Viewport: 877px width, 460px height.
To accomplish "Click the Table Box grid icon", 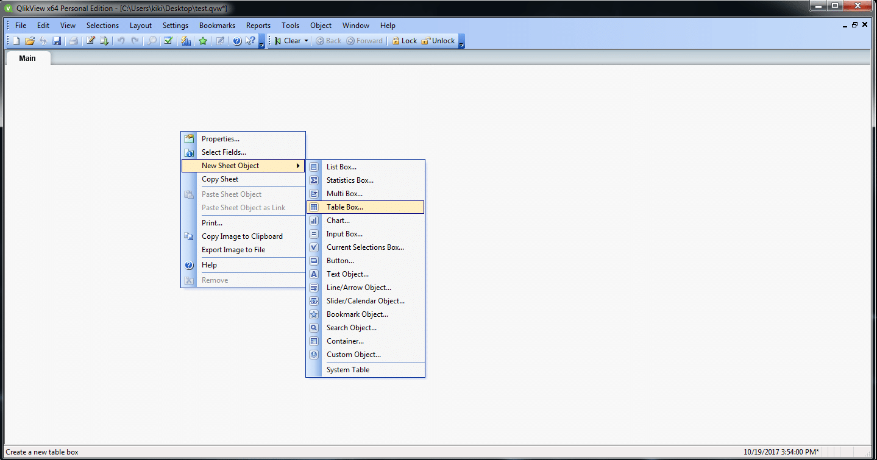I will point(314,207).
